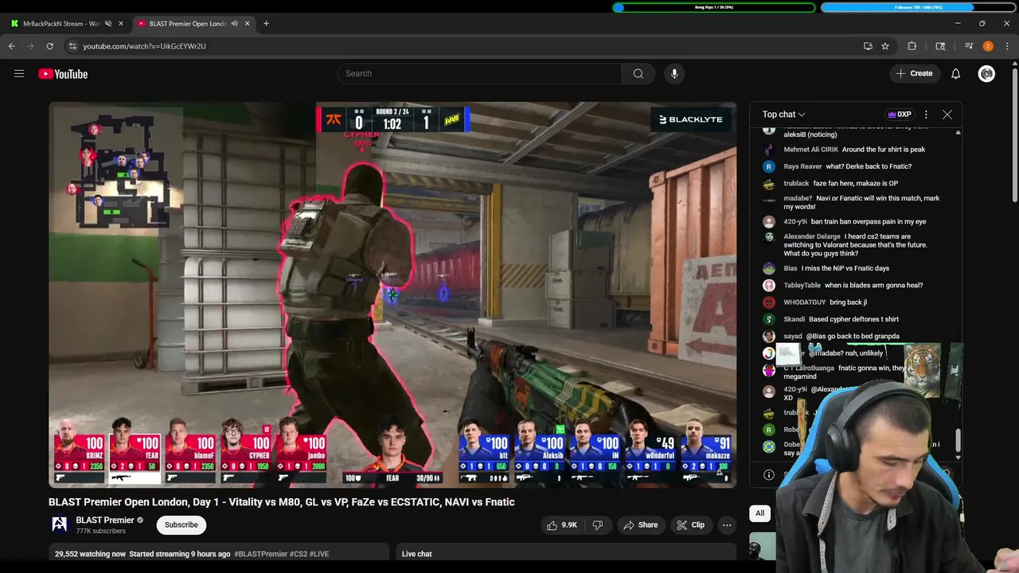This screenshot has height=573, width=1019.
Task: Open Chrome three-dot menu
Action: [1008, 46]
